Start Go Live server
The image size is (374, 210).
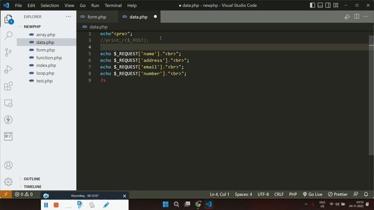[313, 194]
